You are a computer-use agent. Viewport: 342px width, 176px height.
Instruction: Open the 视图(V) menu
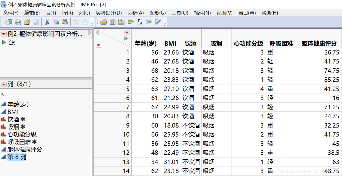[x=224, y=13]
